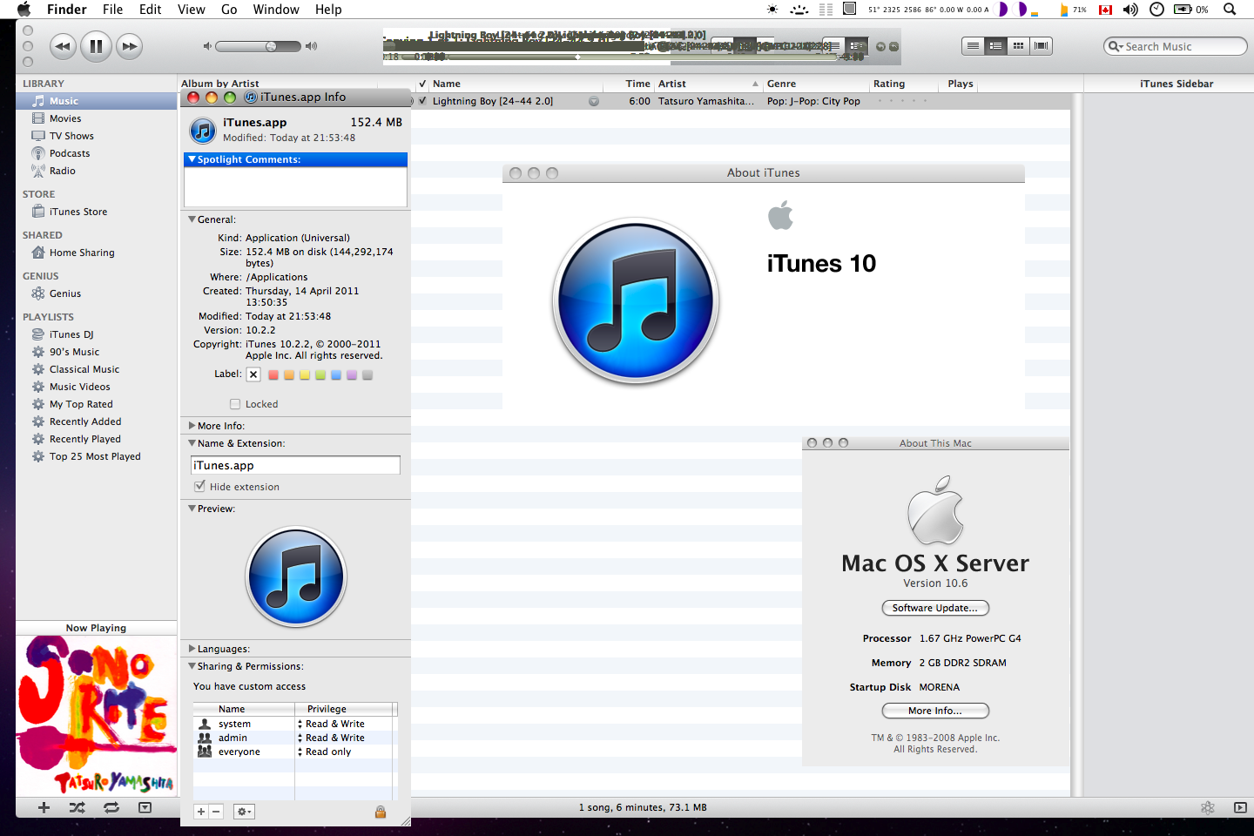Switch to Cover Flow view
This screenshot has height=836, width=1254.
point(1041,46)
